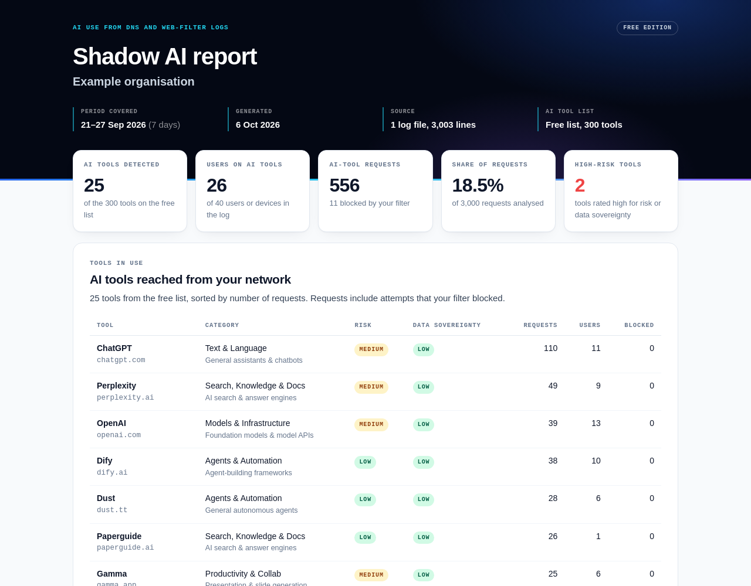Open the High-Risk Tools card showing 2

(621, 191)
